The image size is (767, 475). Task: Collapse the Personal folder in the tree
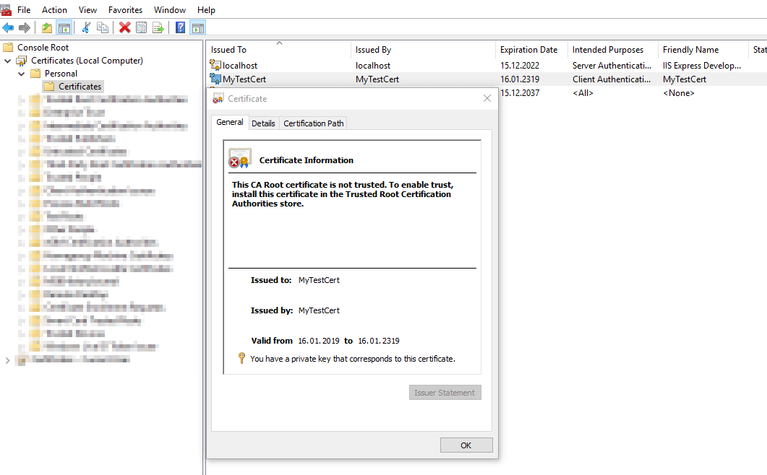click(x=21, y=73)
